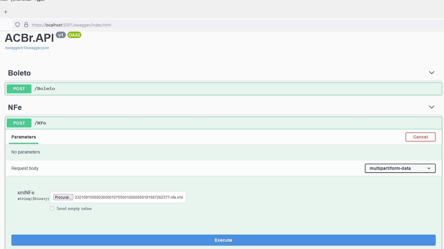
Task: Click the OAS3 badge
Action: click(x=74, y=35)
